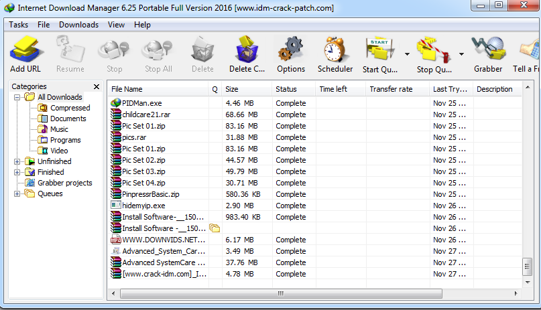Click the queue folder icon in Q column
The image size is (541, 310).
(x=215, y=228)
